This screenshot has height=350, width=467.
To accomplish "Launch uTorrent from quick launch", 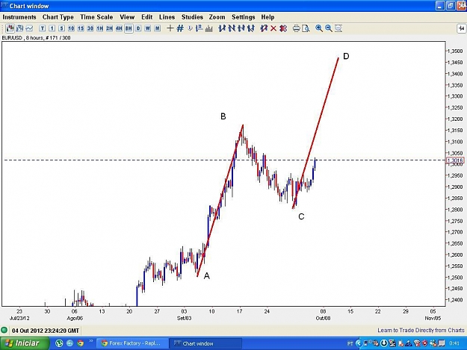I will (59, 343).
